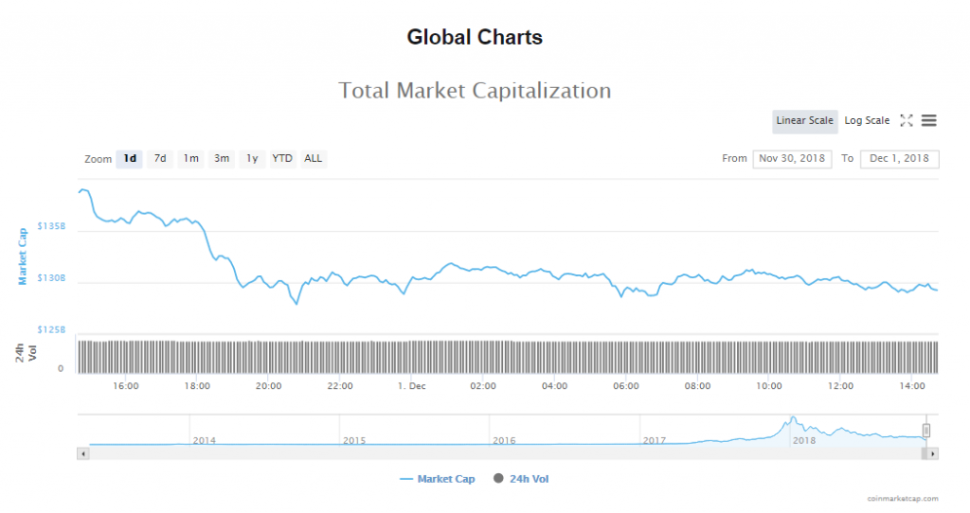Choose the YTD zoom option
Viewport: 970px width, 513px height.
[x=282, y=158]
